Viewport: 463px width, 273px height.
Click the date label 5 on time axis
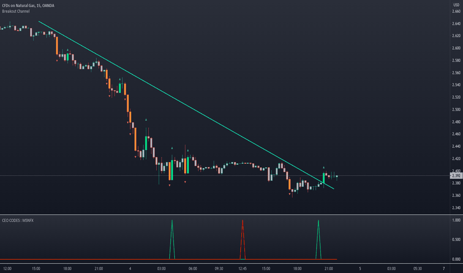[x=360, y=269]
